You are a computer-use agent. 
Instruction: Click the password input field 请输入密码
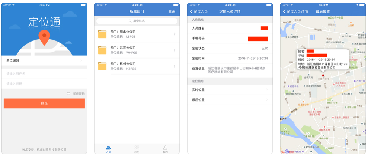[x=44, y=84]
